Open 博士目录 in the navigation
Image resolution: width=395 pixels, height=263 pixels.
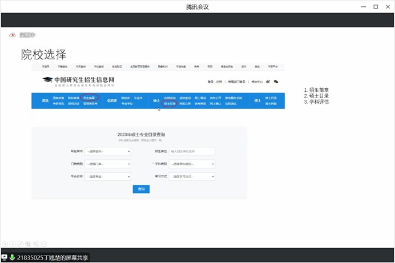271,98
